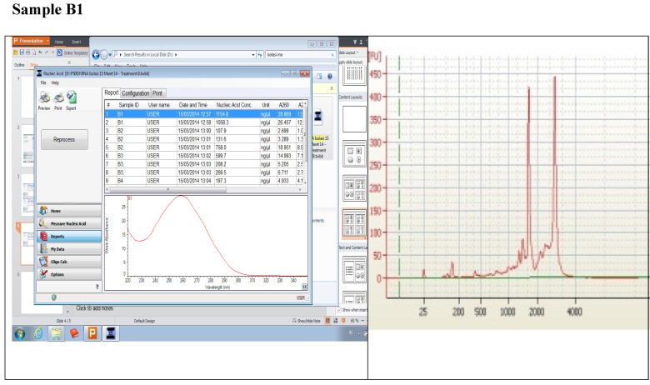This screenshot has height=385, width=650.
Task: Select the Insert tab in Presentation
Action: pyautogui.click(x=77, y=42)
